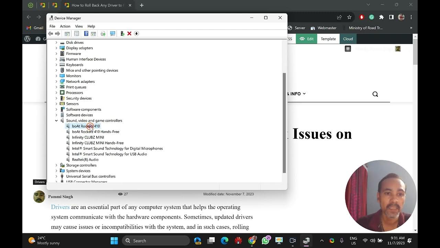Expand the Network adapters category

(56, 82)
